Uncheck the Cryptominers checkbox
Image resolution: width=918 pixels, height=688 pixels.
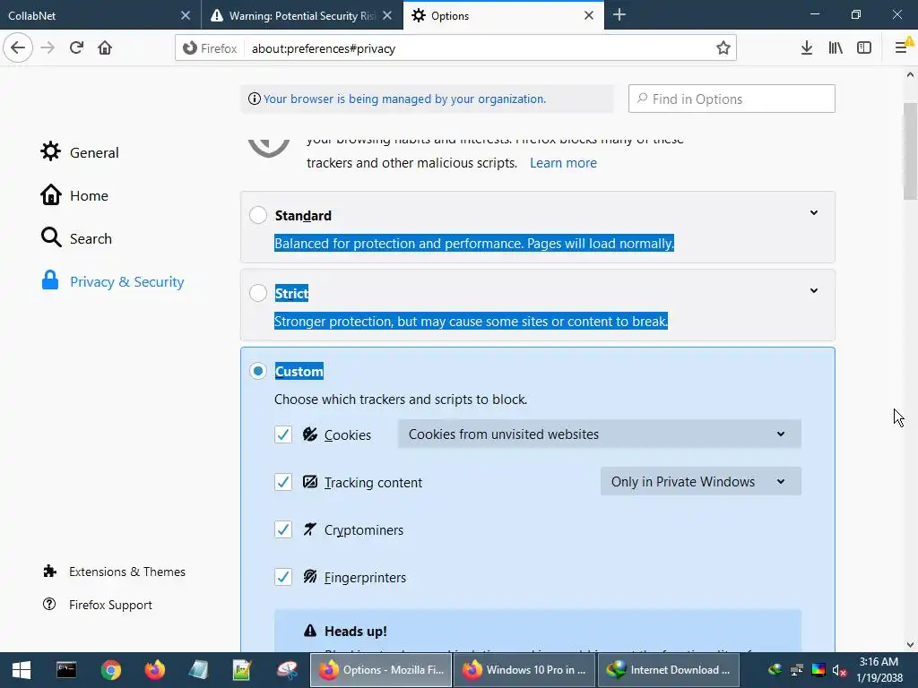coord(283,529)
